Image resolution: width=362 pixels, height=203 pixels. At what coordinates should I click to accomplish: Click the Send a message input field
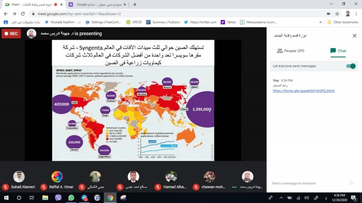click(x=306, y=183)
